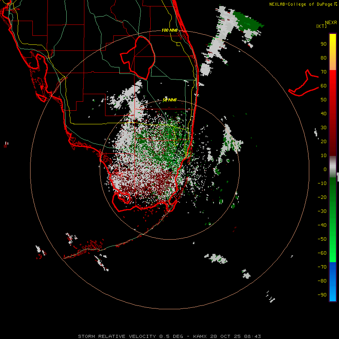The height and width of the screenshot is (339, 339).
Task: Select the -10 value on velocity scale
Action: (322, 183)
